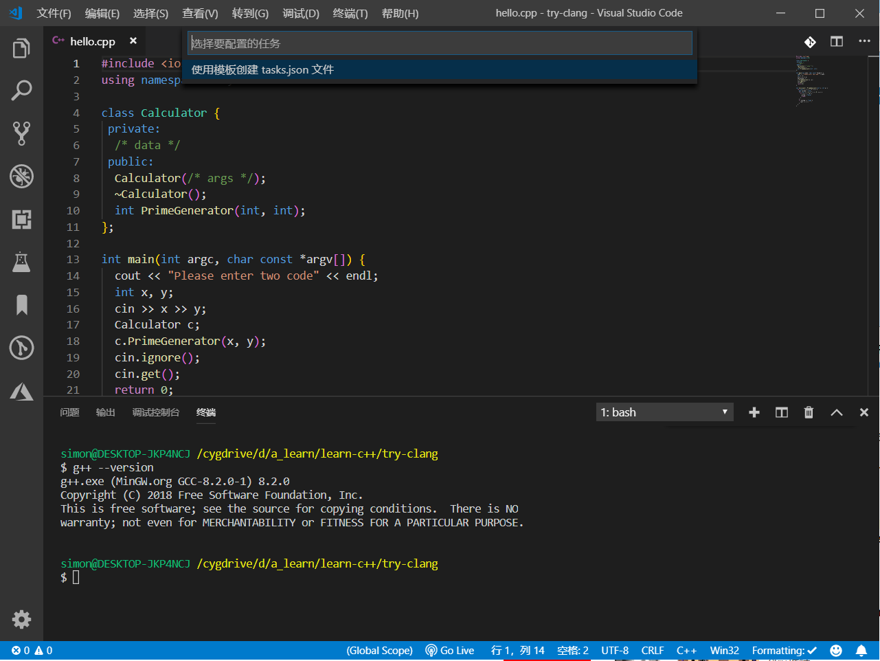This screenshot has height=661, width=880.
Task: Open the Bookmarks view in activity bar
Action: 21,304
